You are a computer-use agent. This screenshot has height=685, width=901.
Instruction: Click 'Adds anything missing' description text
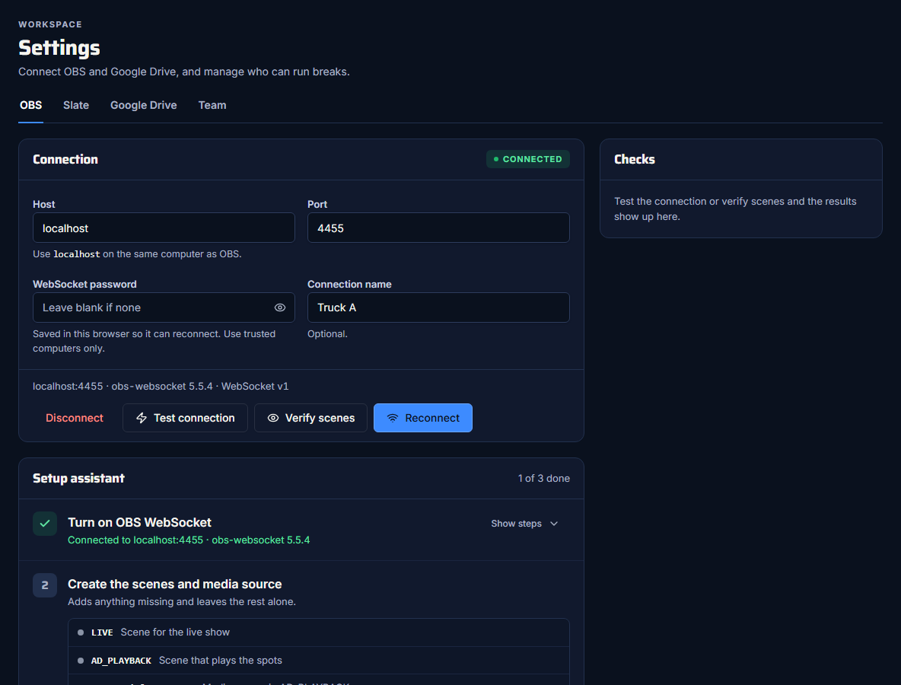(182, 602)
